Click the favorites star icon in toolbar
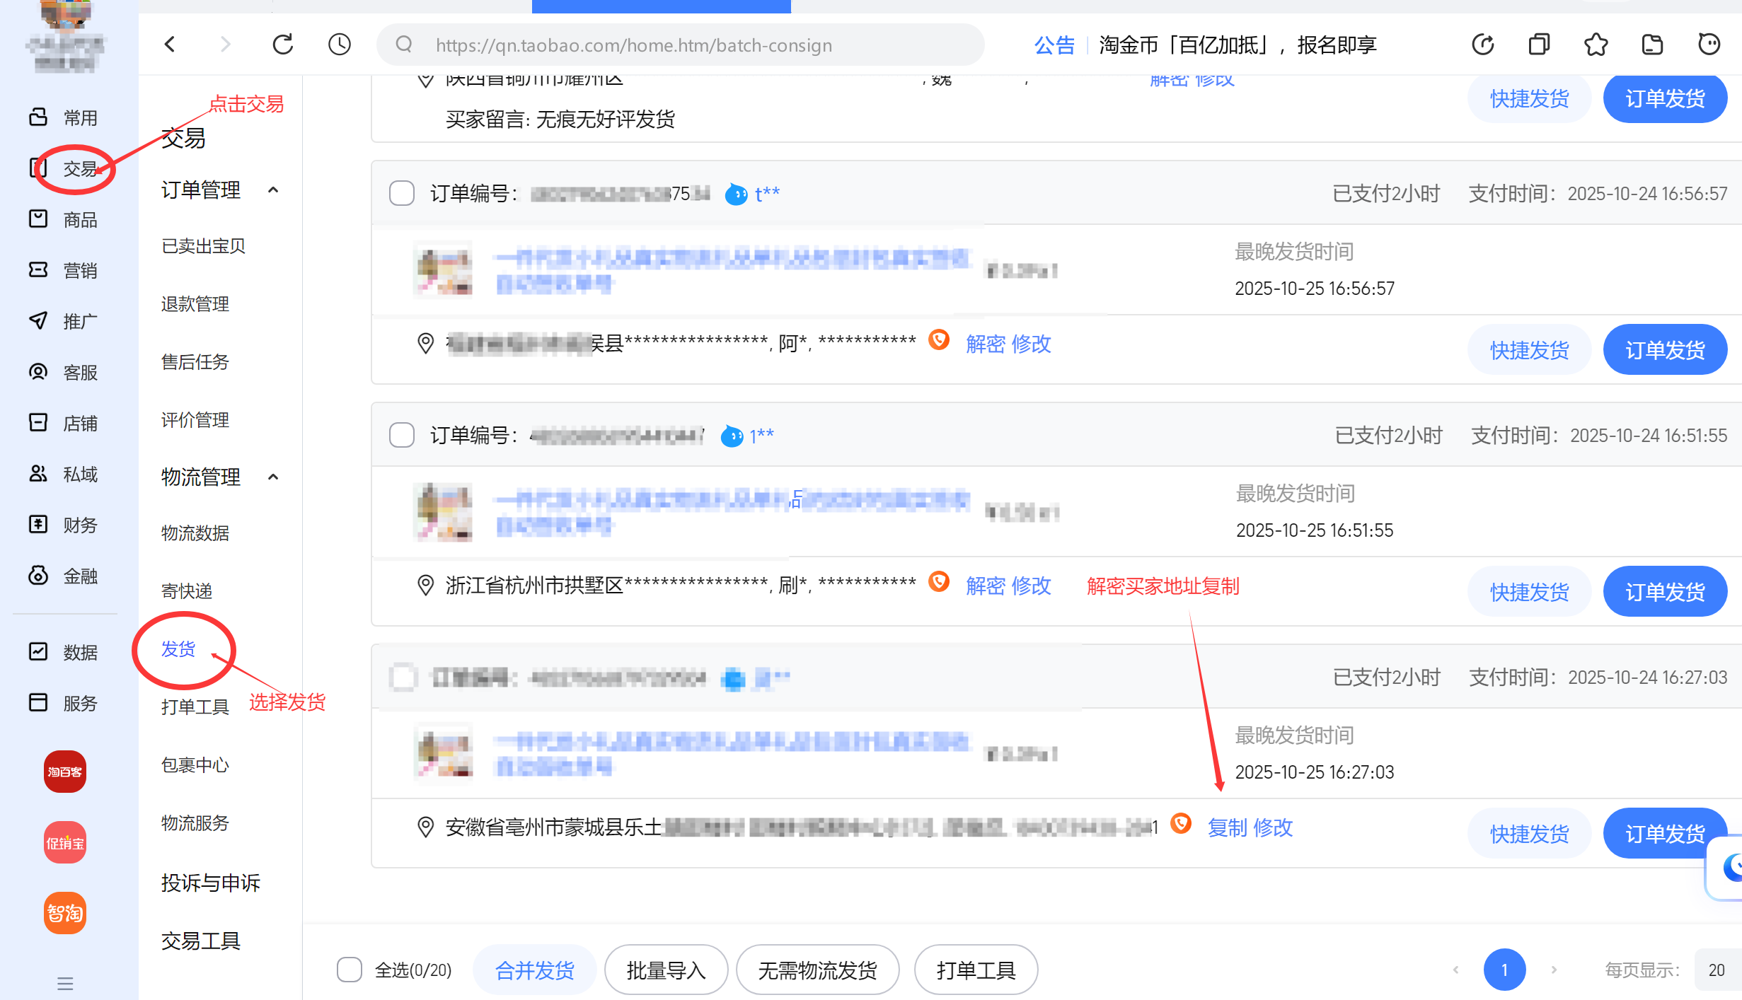This screenshot has width=1742, height=1000. [x=1596, y=45]
